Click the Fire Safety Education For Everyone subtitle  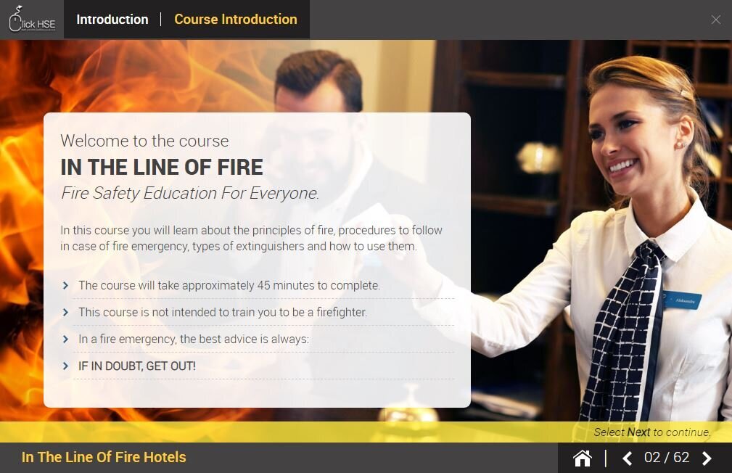(190, 193)
